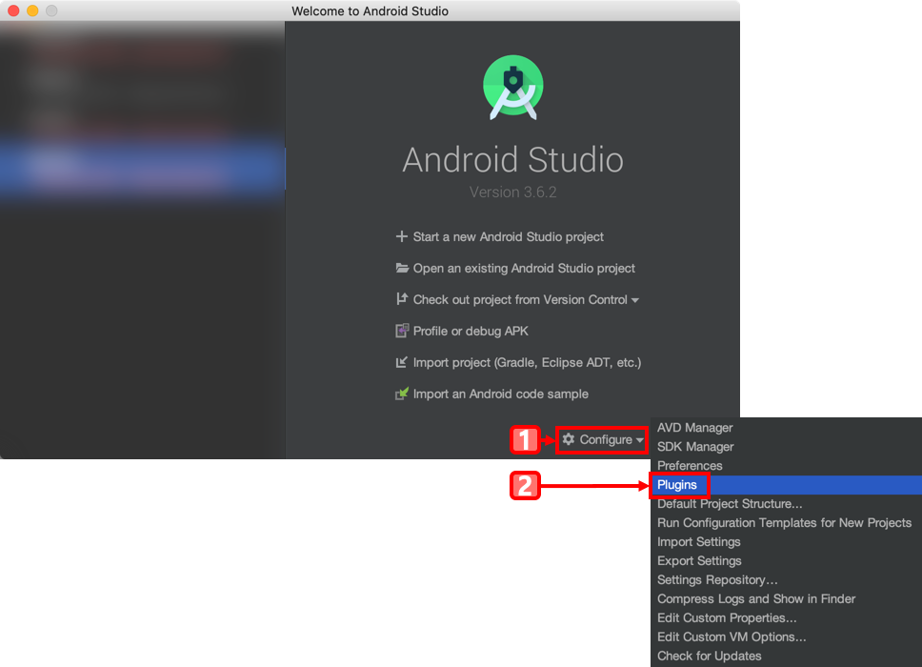Image resolution: width=922 pixels, height=667 pixels.
Task: Import an Android code sample
Action: 500,394
